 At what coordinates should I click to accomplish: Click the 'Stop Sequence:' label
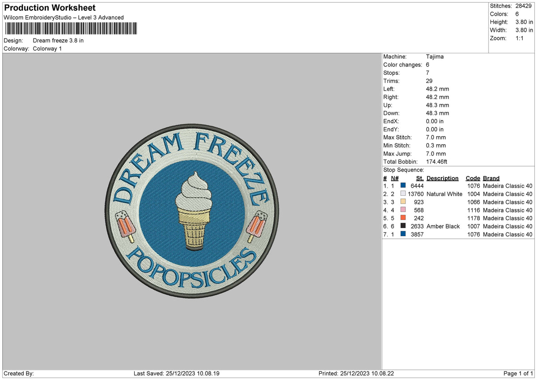(404, 170)
